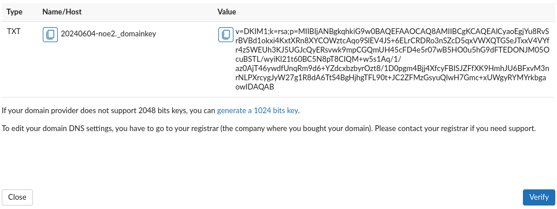
Task: Copy the 20240604-noe2._domainkey host name
Action: [50, 35]
